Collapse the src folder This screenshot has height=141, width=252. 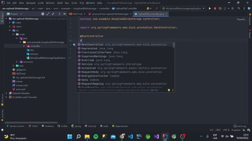9,31
